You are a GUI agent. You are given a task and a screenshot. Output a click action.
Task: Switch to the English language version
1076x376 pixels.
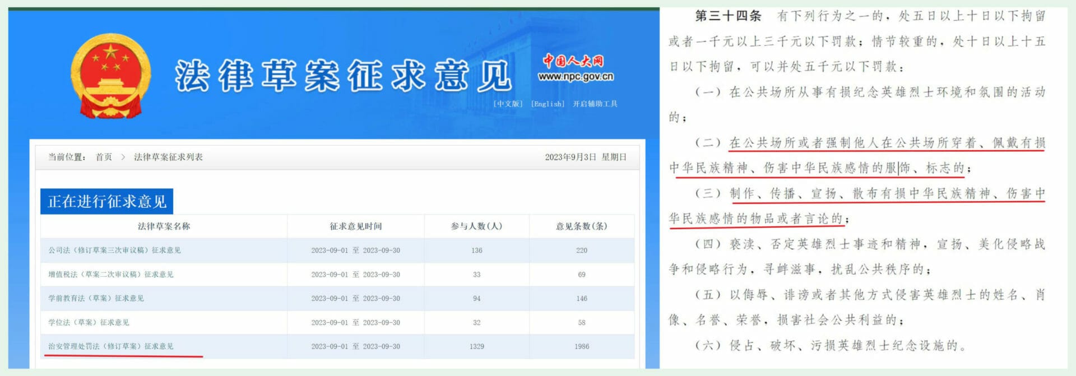(548, 104)
